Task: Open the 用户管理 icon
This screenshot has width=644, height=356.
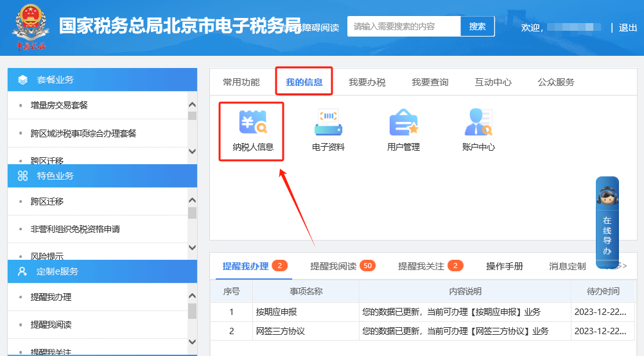Action: 403,130
